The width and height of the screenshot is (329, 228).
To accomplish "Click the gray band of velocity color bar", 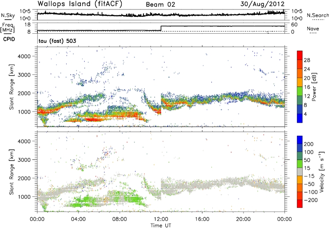I will coord(300,172).
